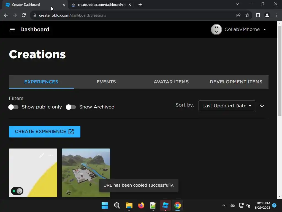Switch to the create.roblox.com/dashboard browser tab
Image resolution: width=282 pixels, height=212 pixels.
(x=101, y=5)
